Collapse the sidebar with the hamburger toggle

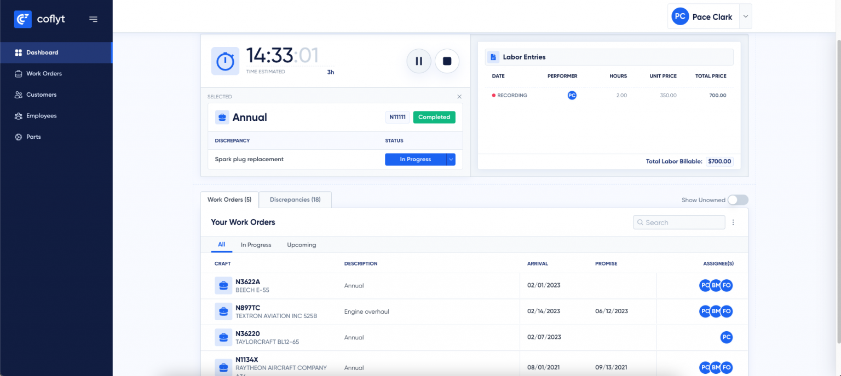[93, 19]
